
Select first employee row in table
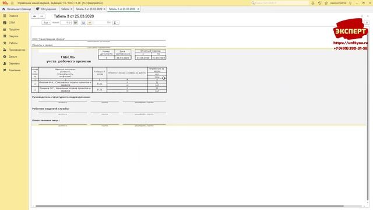[99, 84]
